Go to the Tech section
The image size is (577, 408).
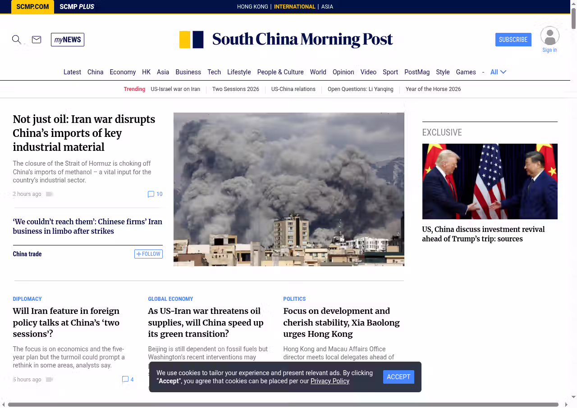(214, 72)
